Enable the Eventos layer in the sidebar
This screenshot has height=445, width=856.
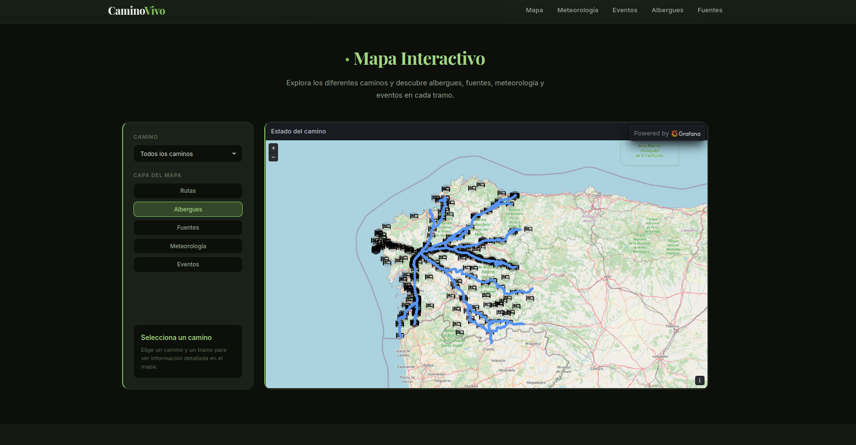click(x=188, y=264)
